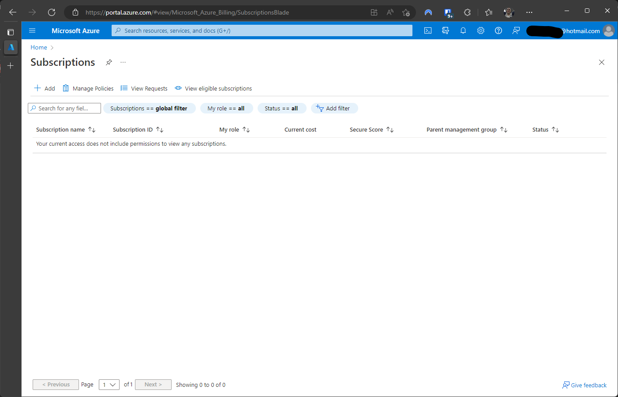Image resolution: width=618 pixels, height=397 pixels.
Task: Open the ellipsis menu next to Subscriptions
Action: pyautogui.click(x=123, y=62)
